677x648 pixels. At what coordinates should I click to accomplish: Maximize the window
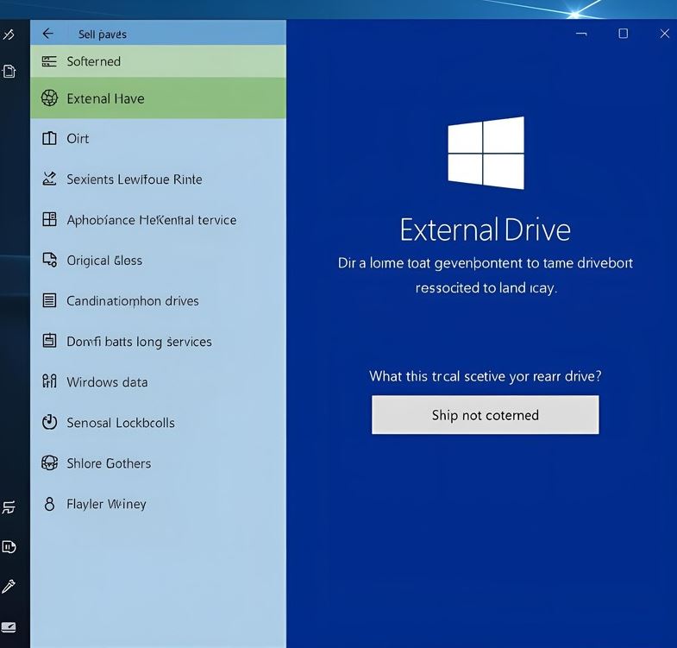point(623,34)
